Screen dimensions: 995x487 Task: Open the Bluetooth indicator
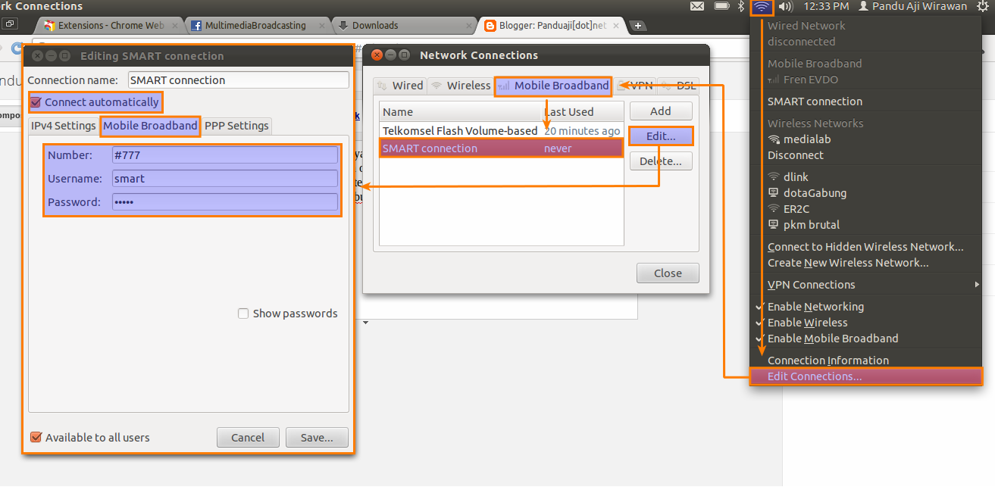pos(742,6)
